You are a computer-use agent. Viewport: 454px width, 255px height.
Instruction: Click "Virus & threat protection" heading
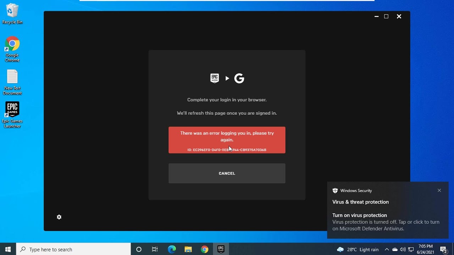tap(360, 202)
